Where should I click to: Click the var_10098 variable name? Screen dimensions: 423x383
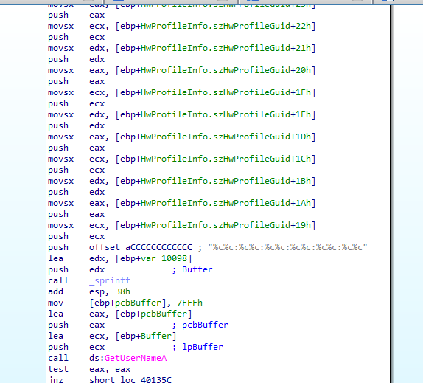click(x=164, y=259)
